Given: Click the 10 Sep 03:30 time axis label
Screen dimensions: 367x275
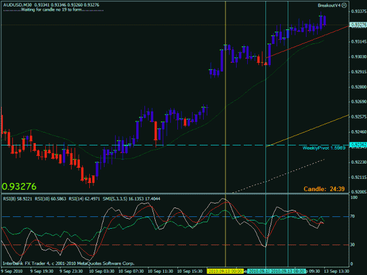Looking at the screenshot, I should point(102,271).
